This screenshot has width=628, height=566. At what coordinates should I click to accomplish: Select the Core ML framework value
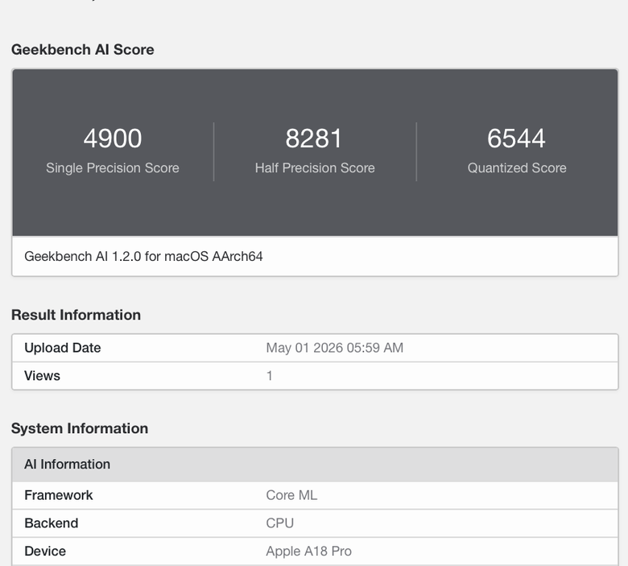(x=291, y=495)
